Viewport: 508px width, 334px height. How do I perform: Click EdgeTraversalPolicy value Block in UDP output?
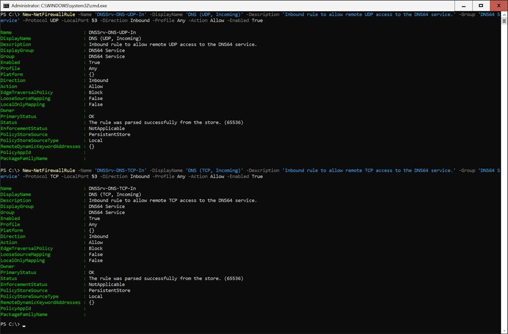coord(96,93)
